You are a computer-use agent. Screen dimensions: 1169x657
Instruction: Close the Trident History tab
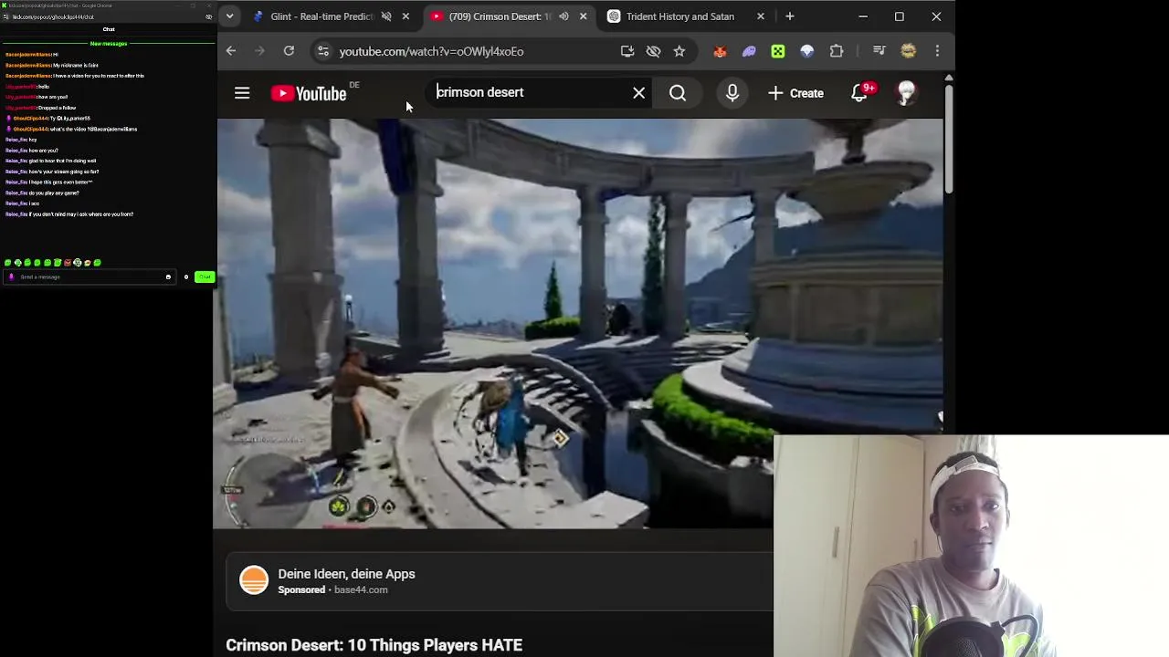point(761,16)
